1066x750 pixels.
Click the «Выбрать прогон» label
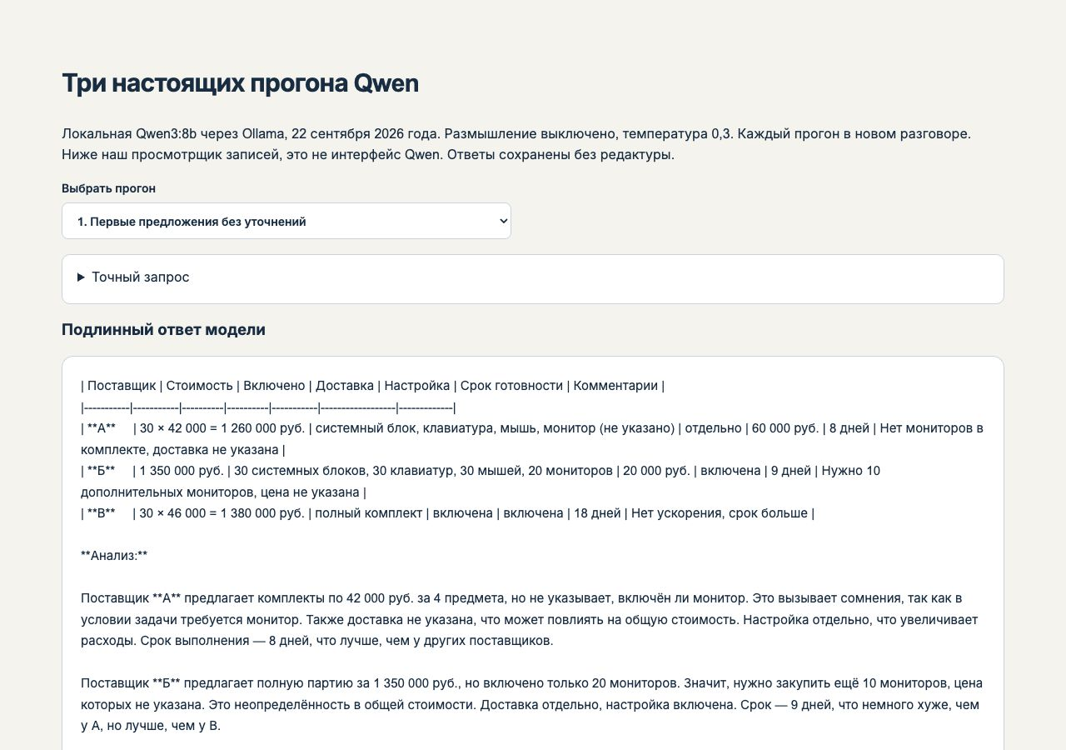(x=108, y=188)
